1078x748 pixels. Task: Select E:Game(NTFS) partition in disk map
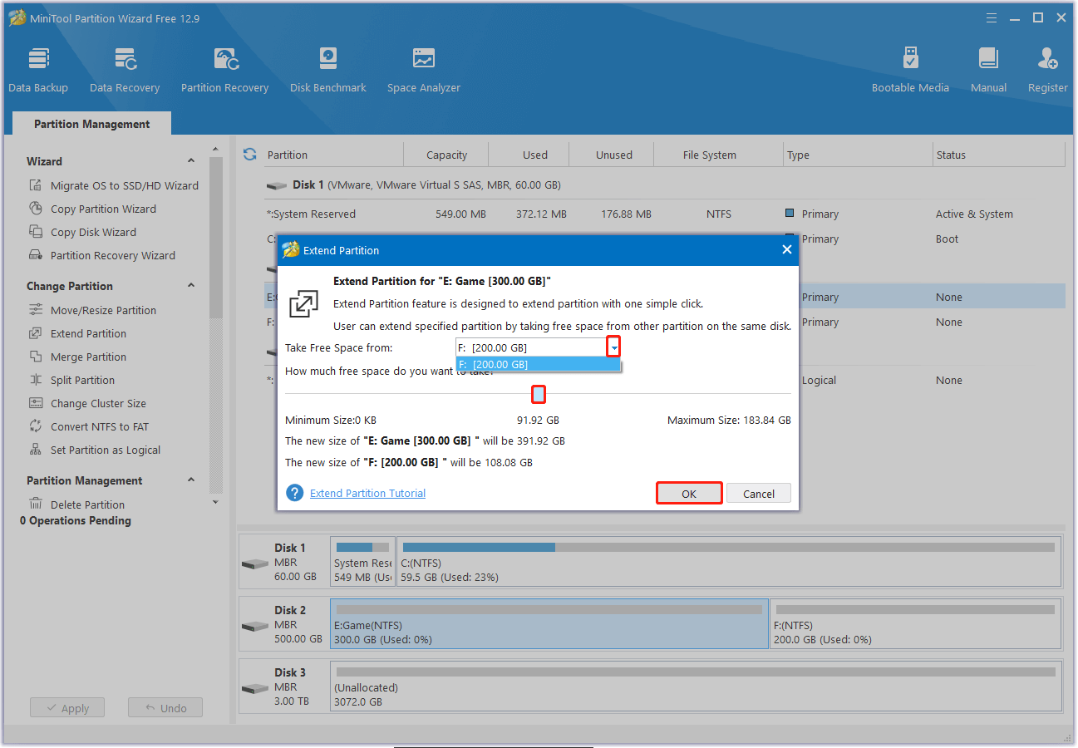tap(549, 624)
